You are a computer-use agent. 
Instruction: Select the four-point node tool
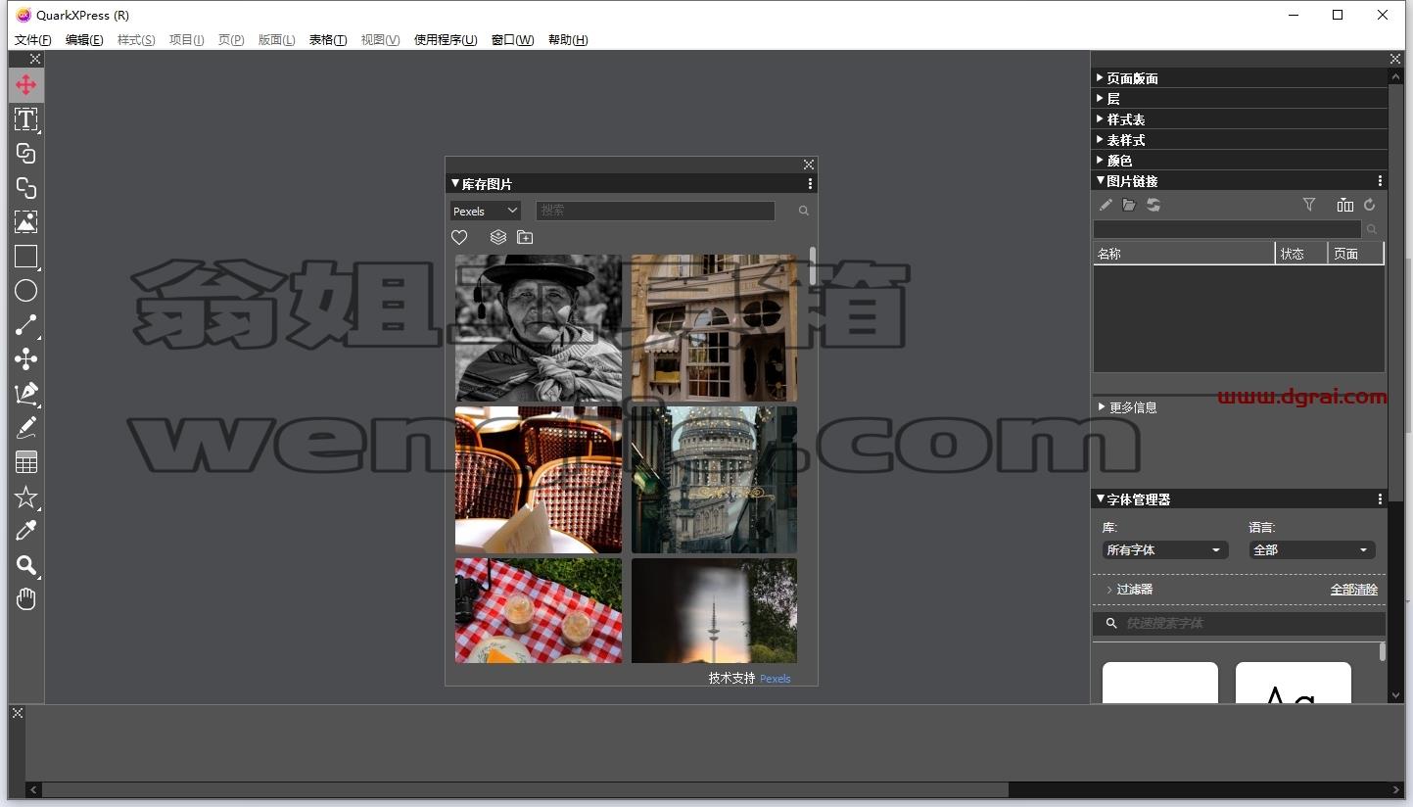[x=26, y=359]
